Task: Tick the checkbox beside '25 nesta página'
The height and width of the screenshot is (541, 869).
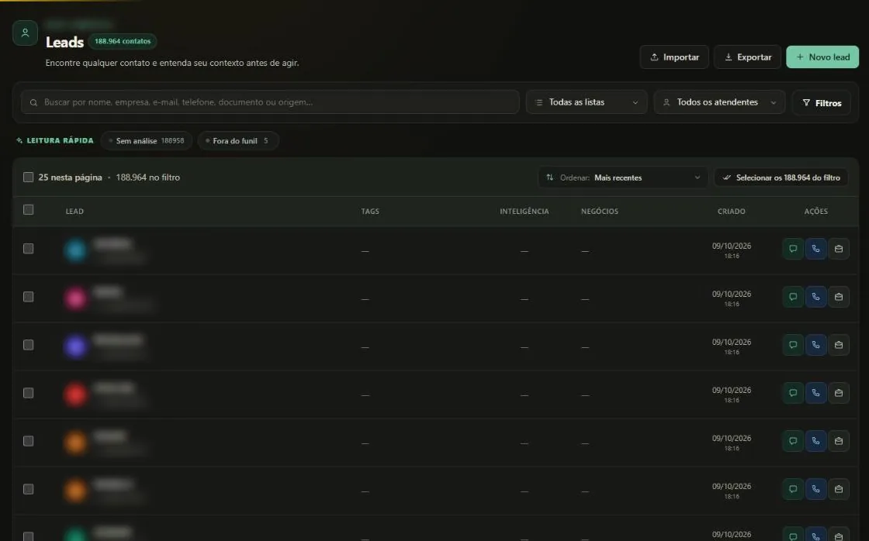Action: 28,177
